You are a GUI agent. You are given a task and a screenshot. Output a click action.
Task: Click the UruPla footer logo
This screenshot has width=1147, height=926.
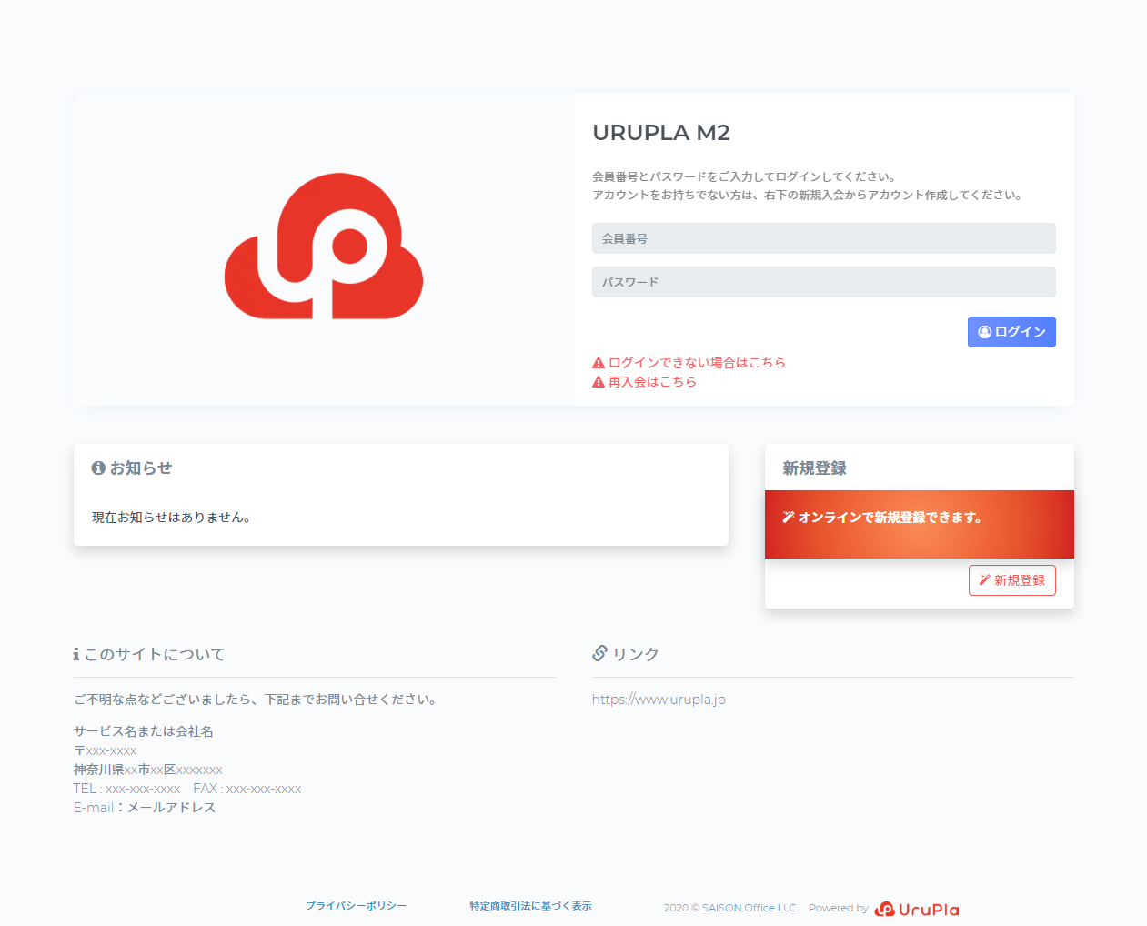pyautogui.click(x=917, y=909)
